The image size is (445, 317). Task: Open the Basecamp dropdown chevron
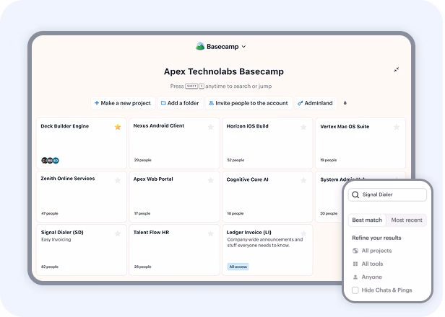coord(243,47)
